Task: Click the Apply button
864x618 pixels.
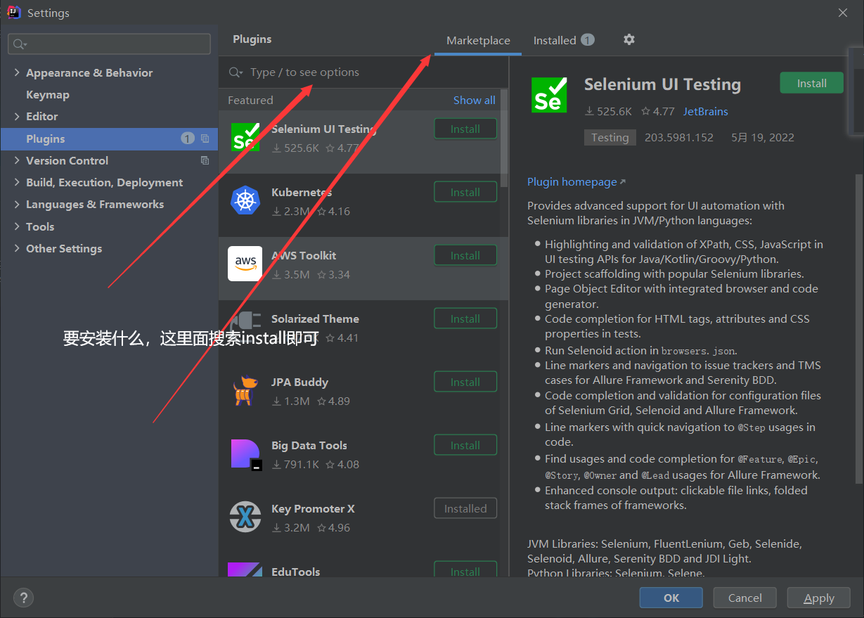Action: [x=819, y=598]
